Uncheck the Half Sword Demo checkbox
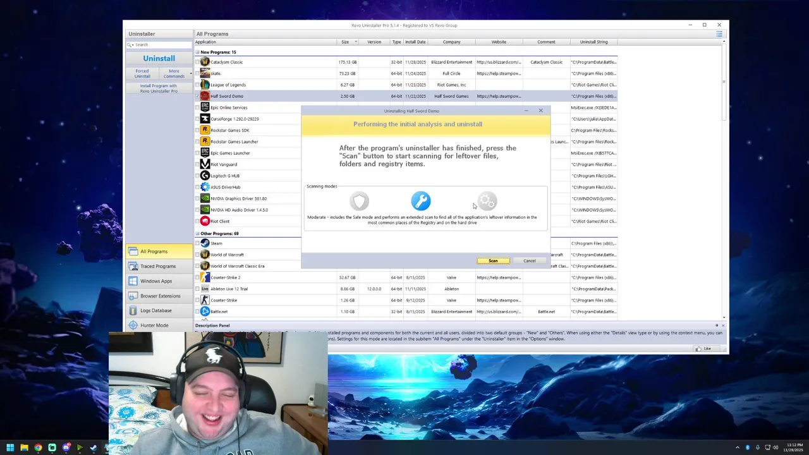The width and height of the screenshot is (809, 455). tap(197, 96)
